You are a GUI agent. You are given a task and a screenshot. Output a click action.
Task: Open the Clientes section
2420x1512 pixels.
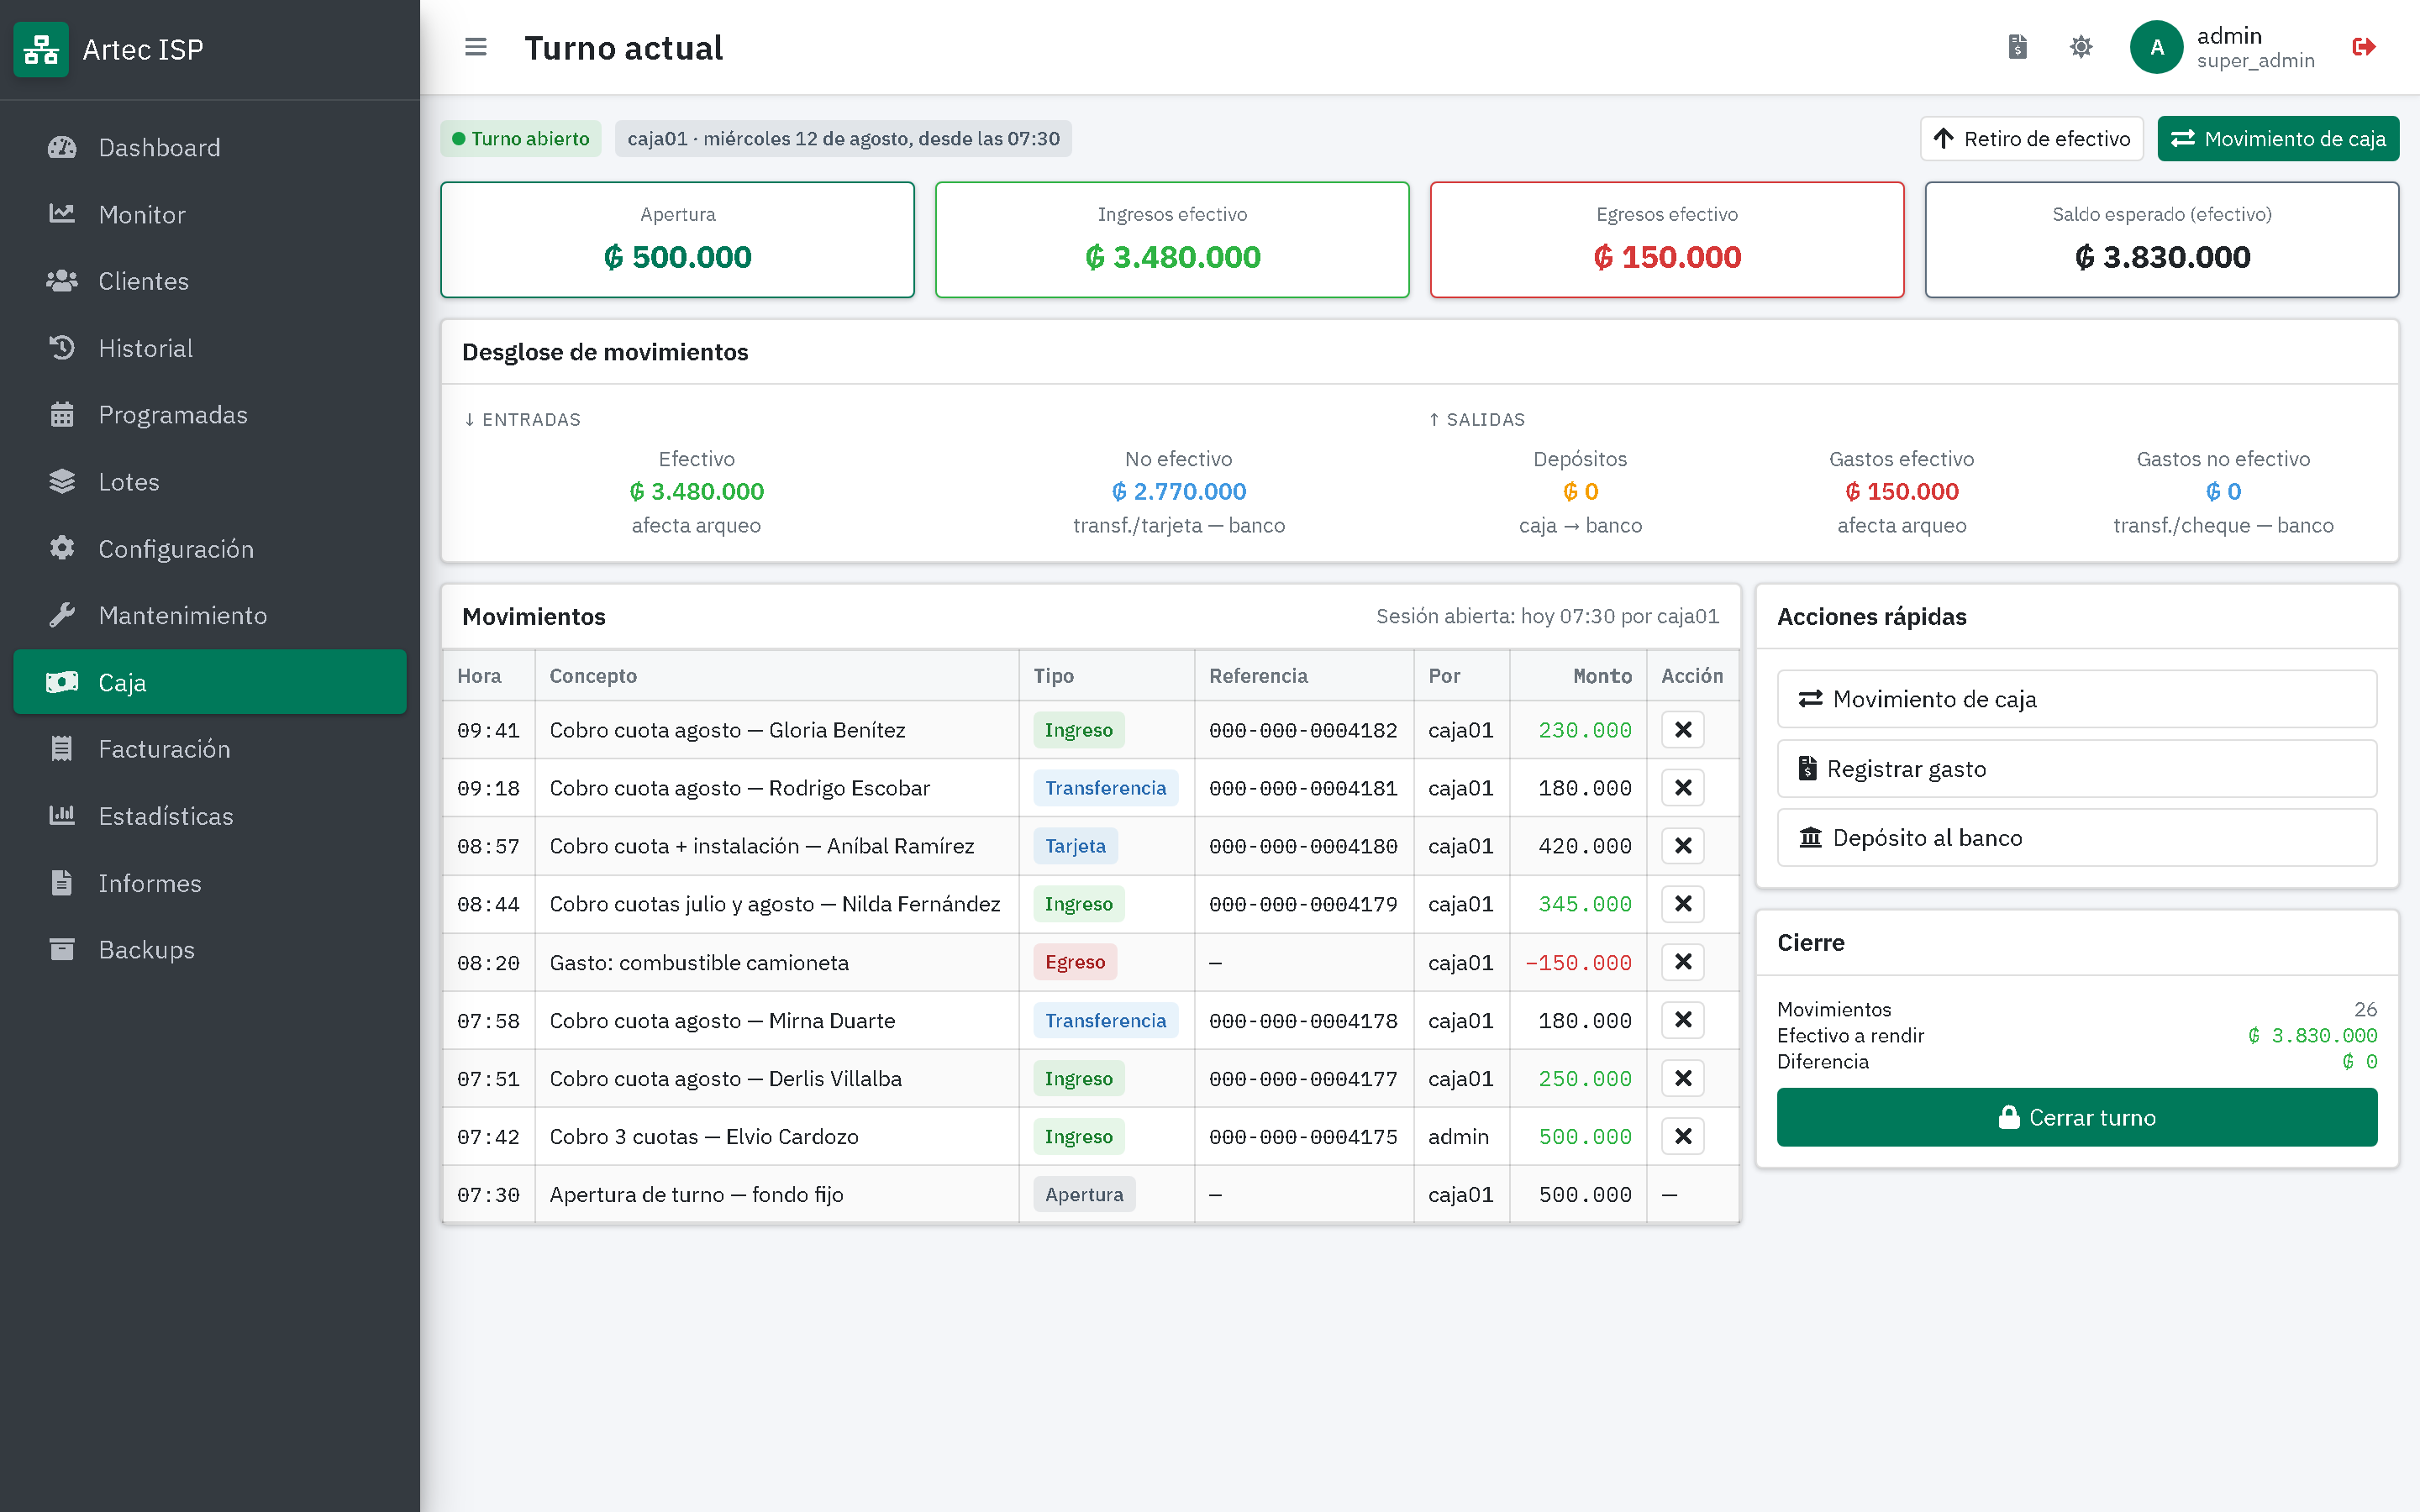[210, 281]
